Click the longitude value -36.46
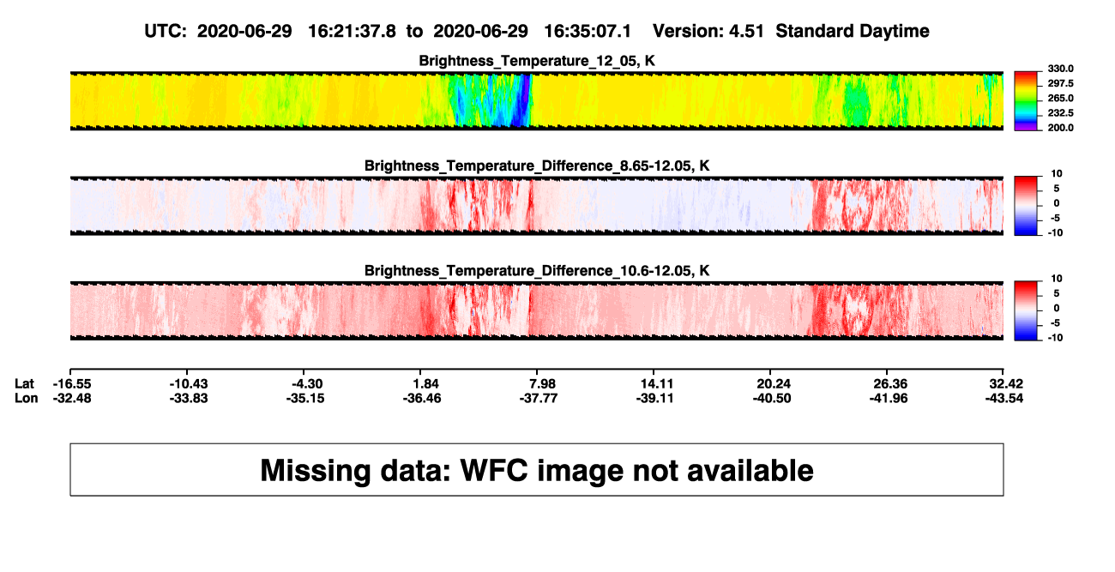The image size is (1115, 572). coord(424,398)
